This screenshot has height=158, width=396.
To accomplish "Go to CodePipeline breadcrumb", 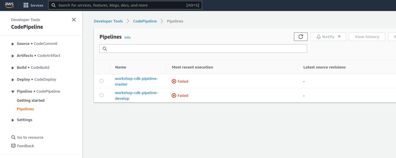I will point(145,21).
